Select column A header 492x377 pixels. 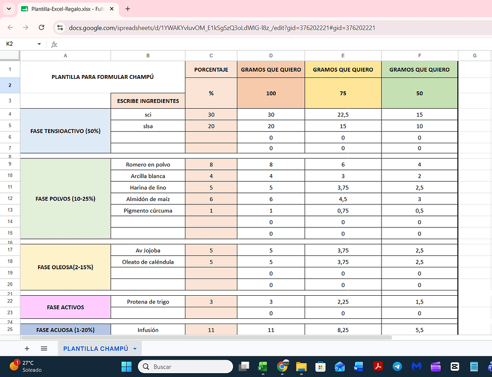[65, 56]
